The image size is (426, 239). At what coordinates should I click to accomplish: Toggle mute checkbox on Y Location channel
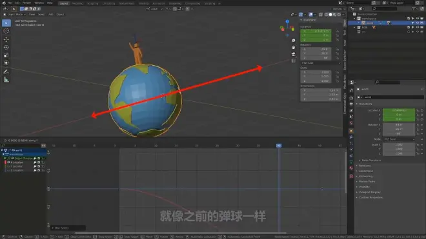pos(39,166)
